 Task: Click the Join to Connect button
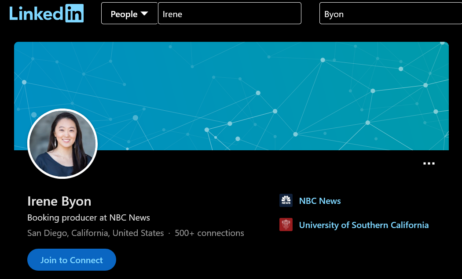(72, 260)
